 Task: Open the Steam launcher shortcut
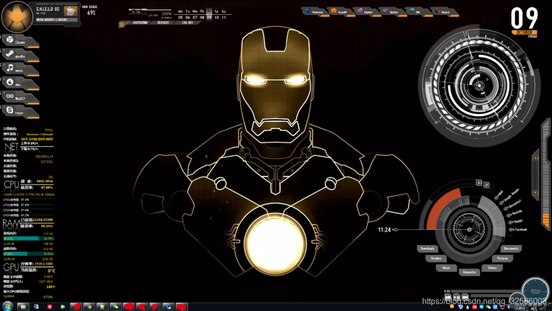(20, 55)
